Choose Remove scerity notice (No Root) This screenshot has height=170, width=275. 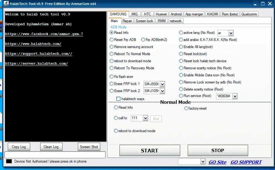coord(181,68)
